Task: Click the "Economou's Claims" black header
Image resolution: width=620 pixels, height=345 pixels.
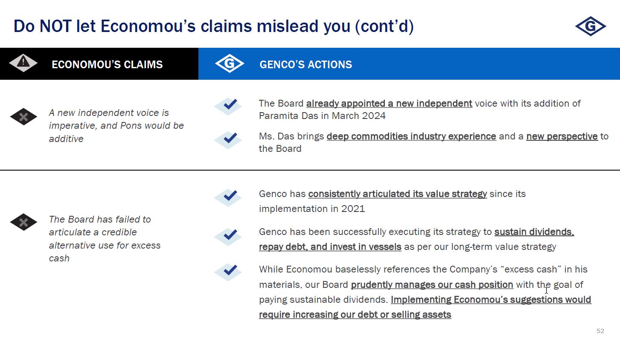Action: tap(107, 64)
